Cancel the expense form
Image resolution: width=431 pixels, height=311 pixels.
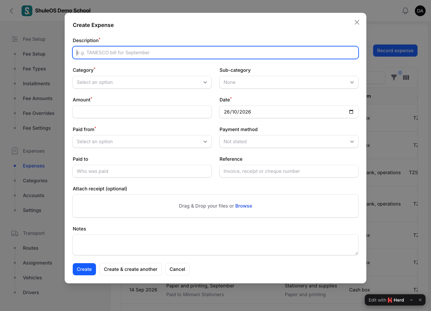click(x=177, y=269)
